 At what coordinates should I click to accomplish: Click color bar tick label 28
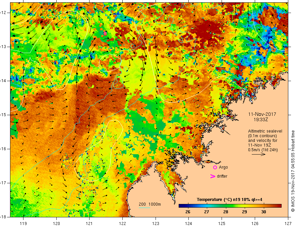coord(226,212)
